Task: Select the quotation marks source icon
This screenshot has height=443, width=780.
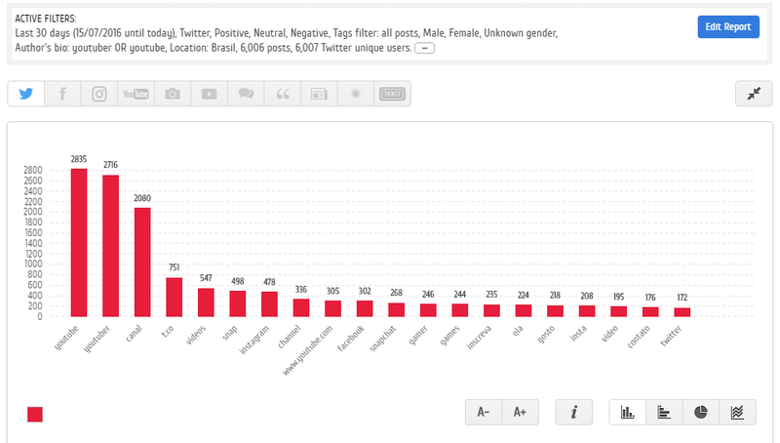Action: pyautogui.click(x=283, y=94)
